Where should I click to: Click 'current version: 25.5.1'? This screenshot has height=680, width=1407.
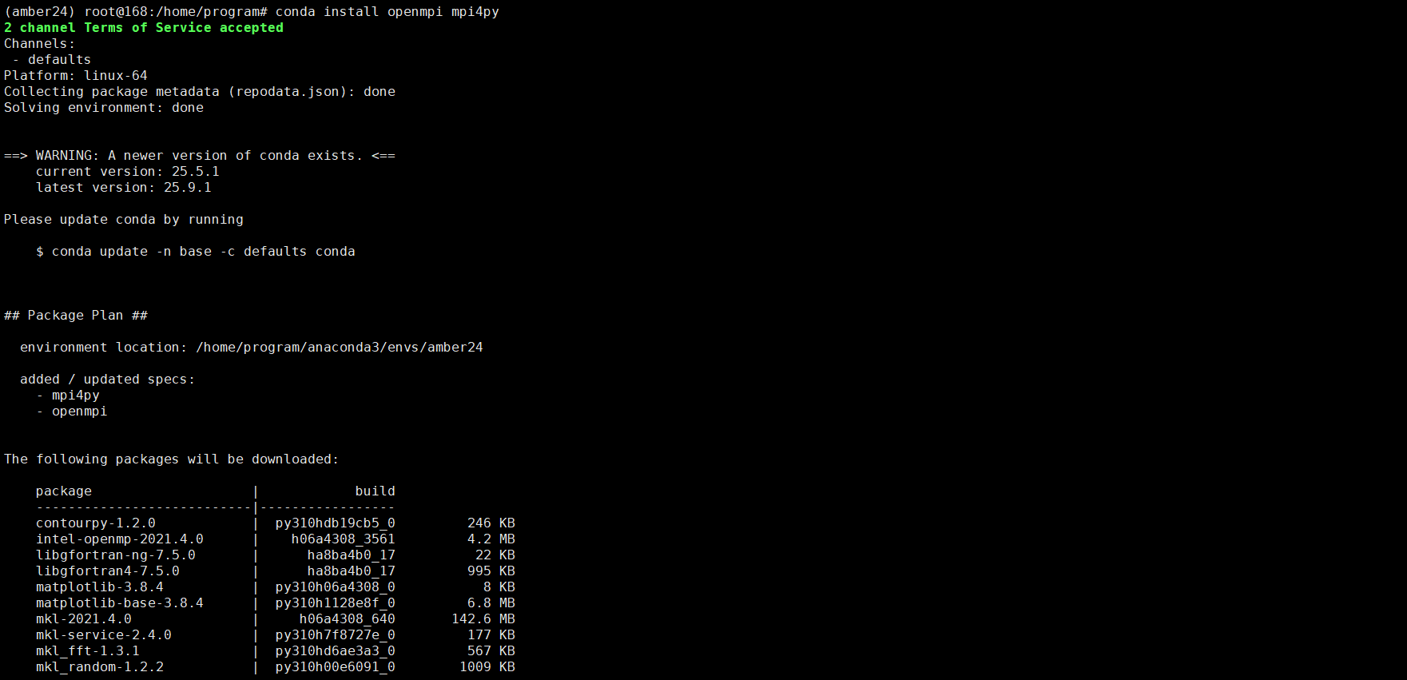(x=128, y=172)
